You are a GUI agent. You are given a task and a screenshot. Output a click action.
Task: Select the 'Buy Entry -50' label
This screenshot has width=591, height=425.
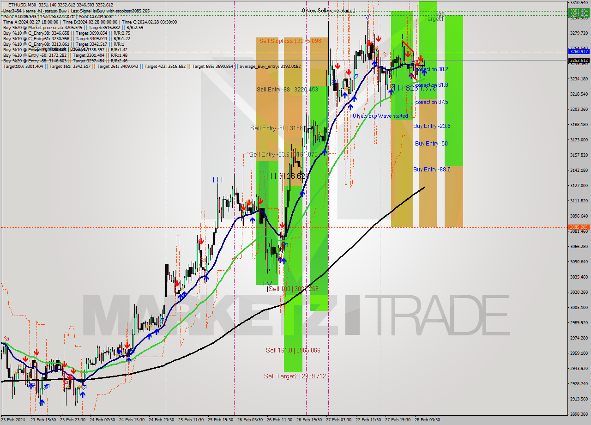pos(431,144)
